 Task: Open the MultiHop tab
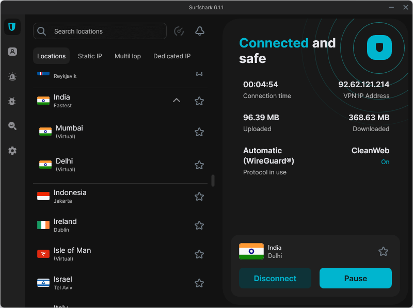click(x=128, y=56)
